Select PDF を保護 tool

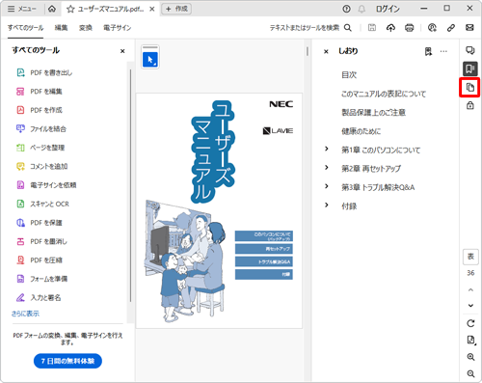(40, 223)
